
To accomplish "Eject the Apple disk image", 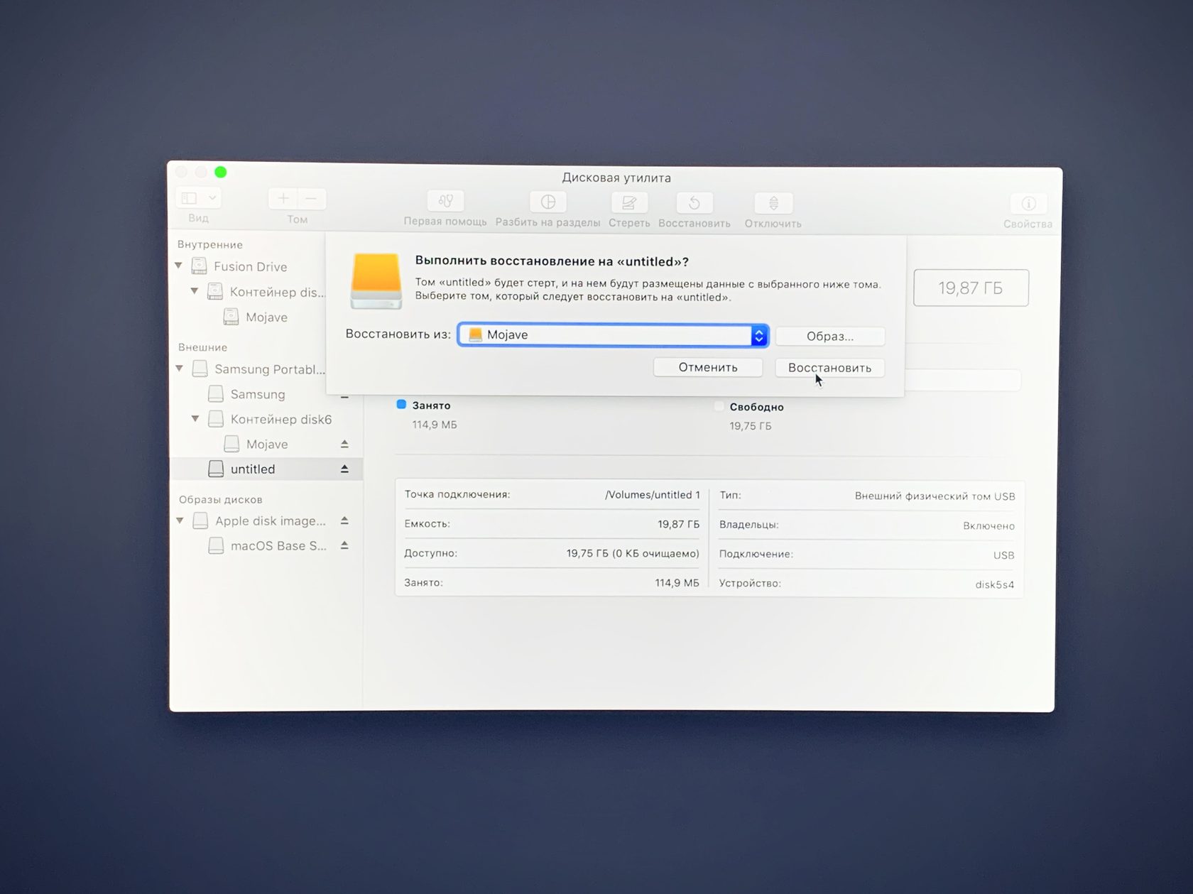I will pos(344,520).
